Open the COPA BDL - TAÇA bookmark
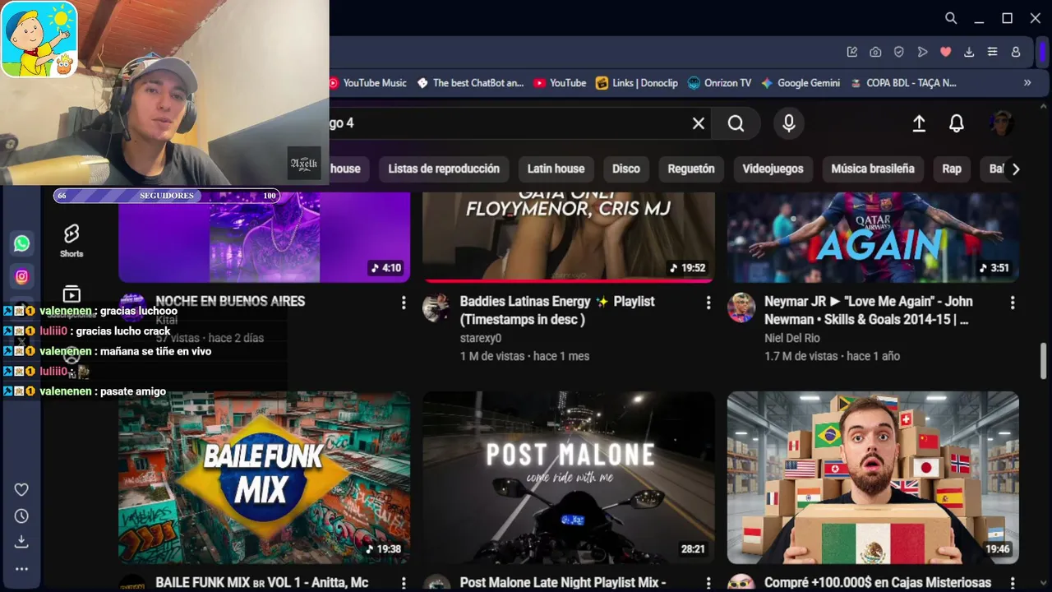The width and height of the screenshot is (1052, 592). click(904, 83)
